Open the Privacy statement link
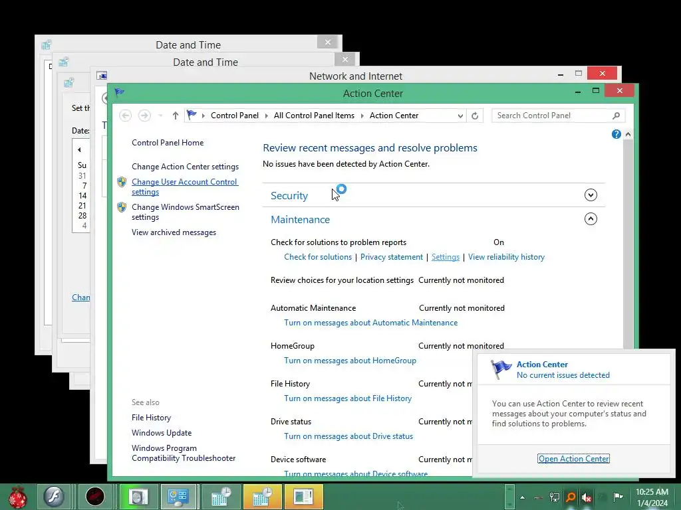This screenshot has width=681, height=510. click(x=391, y=257)
